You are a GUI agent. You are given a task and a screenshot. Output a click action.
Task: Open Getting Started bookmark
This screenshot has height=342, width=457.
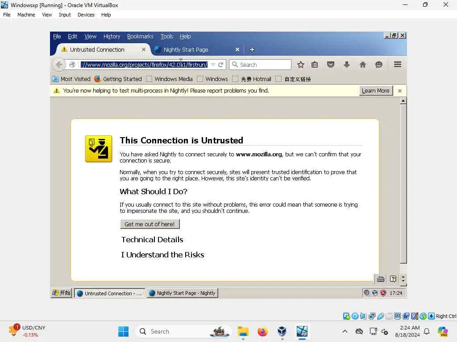tap(118, 79)
